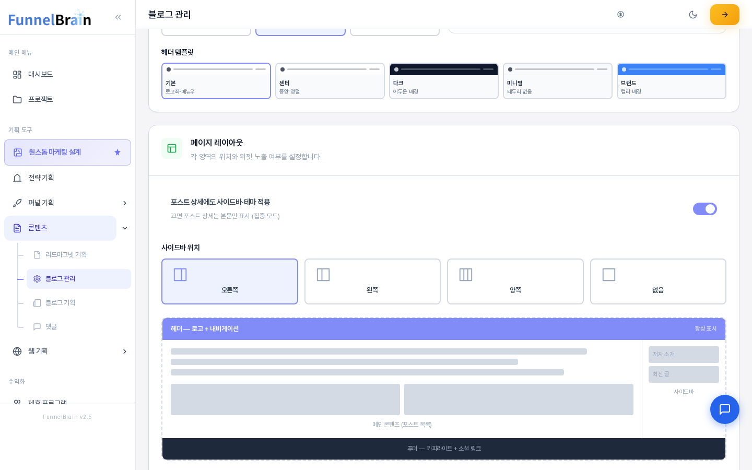Click the 푸터 — 카피라이트 + 소셜 링크 bar
This screenshot has width=752, height=470.
[444, 449]
